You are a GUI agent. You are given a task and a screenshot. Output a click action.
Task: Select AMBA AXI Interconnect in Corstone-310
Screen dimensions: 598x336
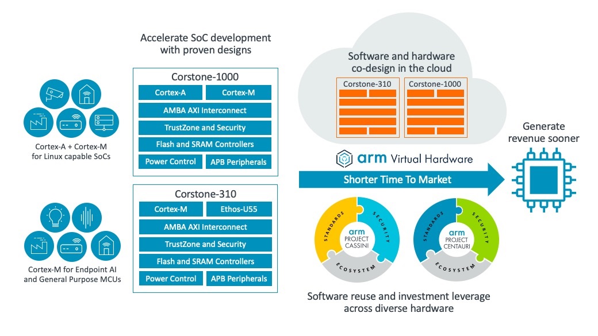[x=206, y=227]
